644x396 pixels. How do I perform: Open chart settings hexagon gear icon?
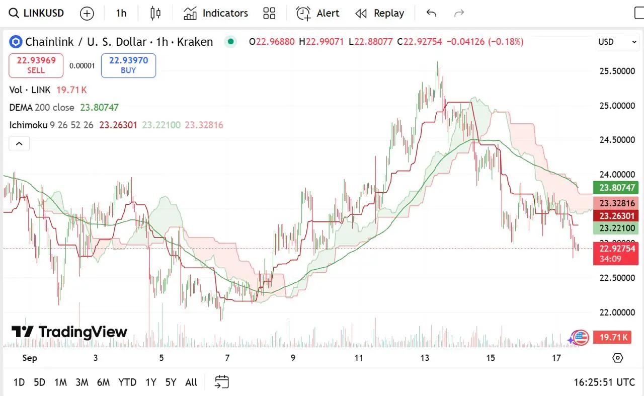(618, 358)
